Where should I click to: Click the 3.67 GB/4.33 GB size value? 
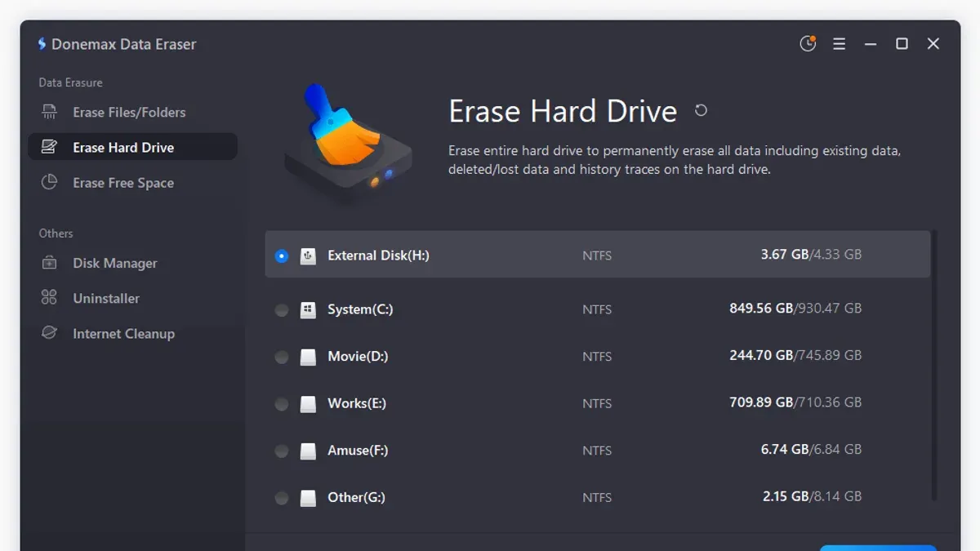[x=811, y=255]
